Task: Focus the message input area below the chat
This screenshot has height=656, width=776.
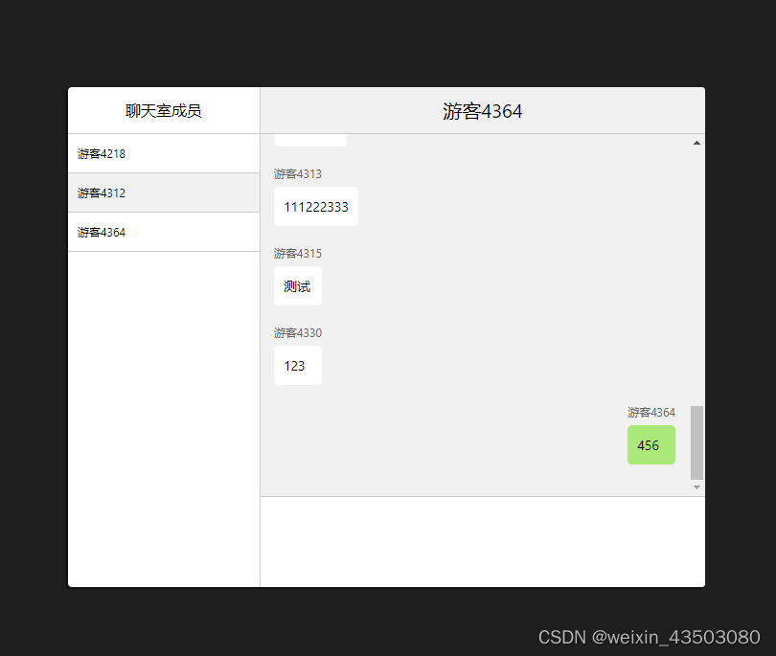Action: coord(483,542)
